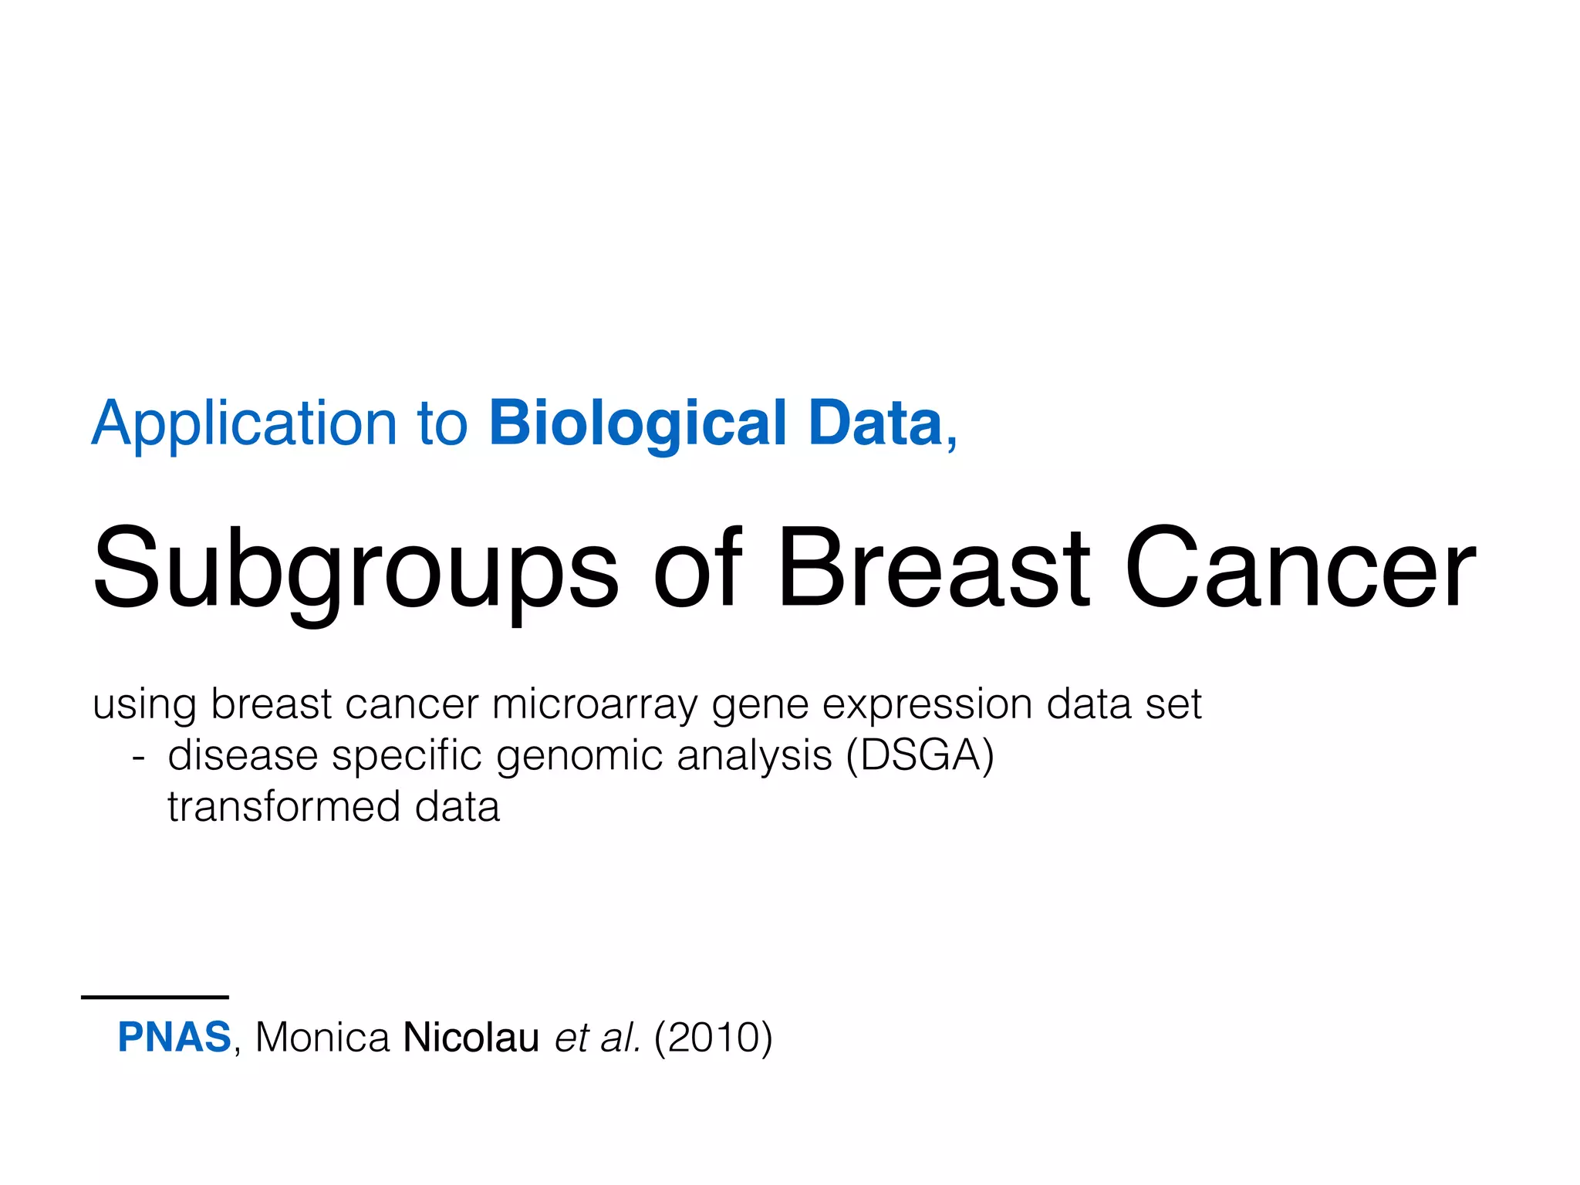Click the author name 'Nicolau'
1580x1185 pixels.
pyautogui.click(x=471, y=1037)
